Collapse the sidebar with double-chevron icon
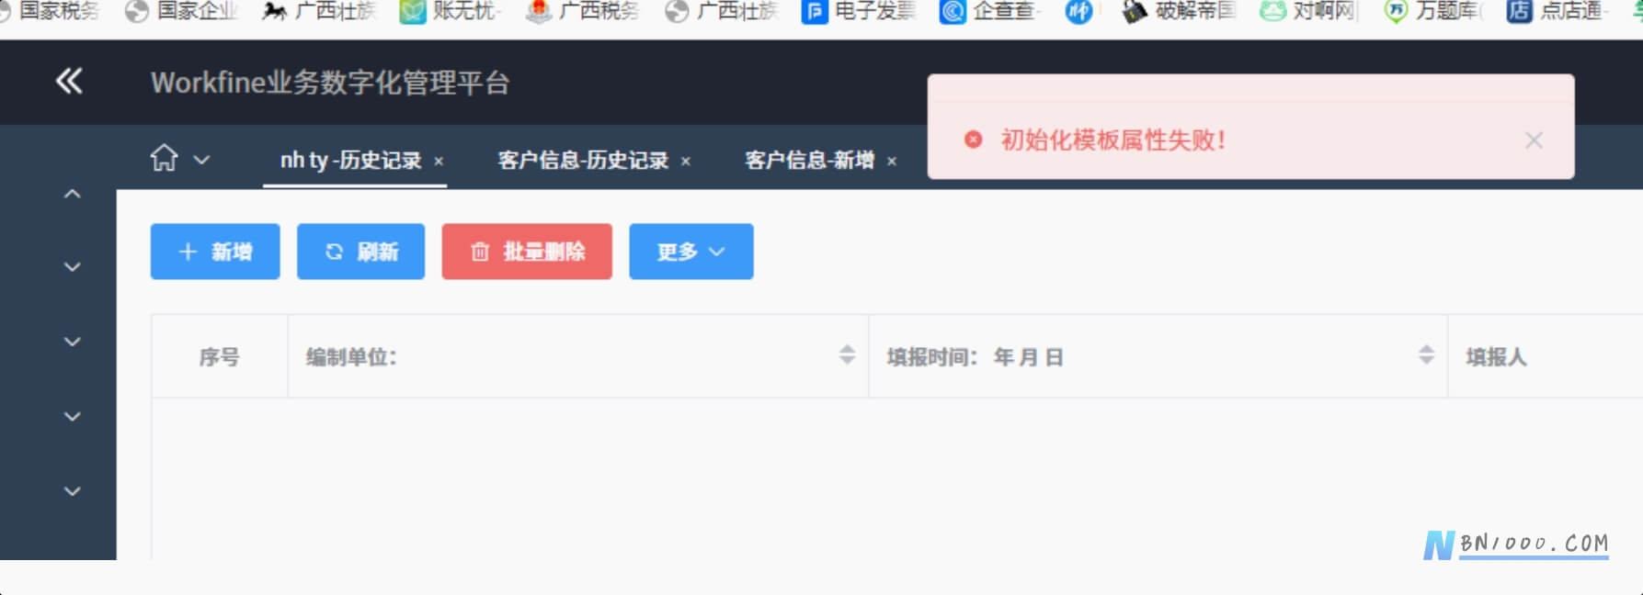This screenshot has height=595, width=1643. point(69,82)
